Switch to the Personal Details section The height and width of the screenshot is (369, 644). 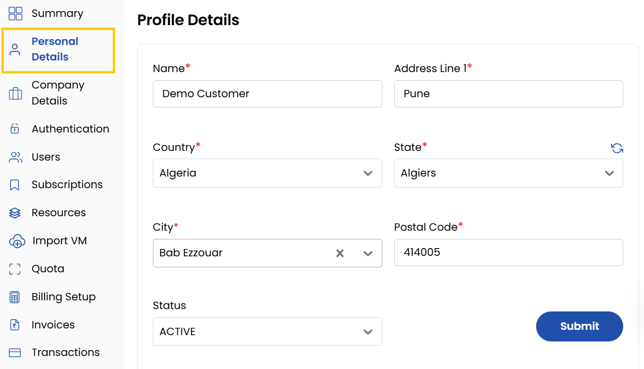coord(55,49)
